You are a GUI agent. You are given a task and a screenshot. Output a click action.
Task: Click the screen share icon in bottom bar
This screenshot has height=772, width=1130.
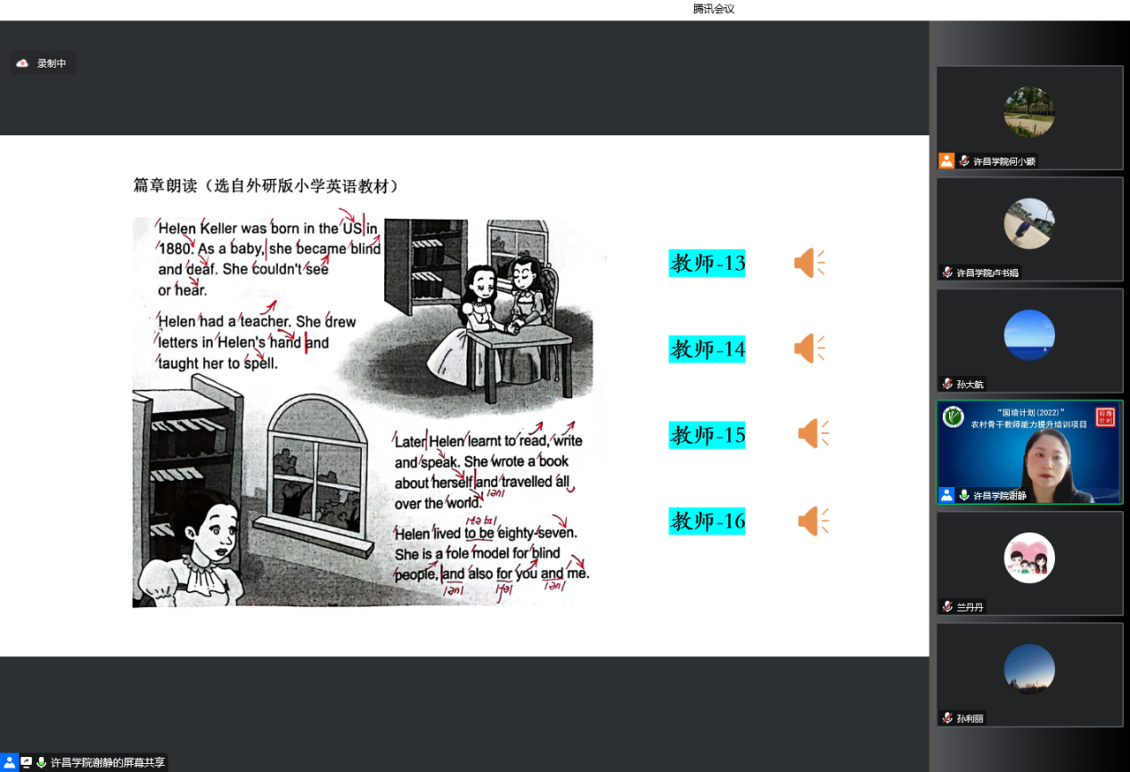click(x=26, y=762)
